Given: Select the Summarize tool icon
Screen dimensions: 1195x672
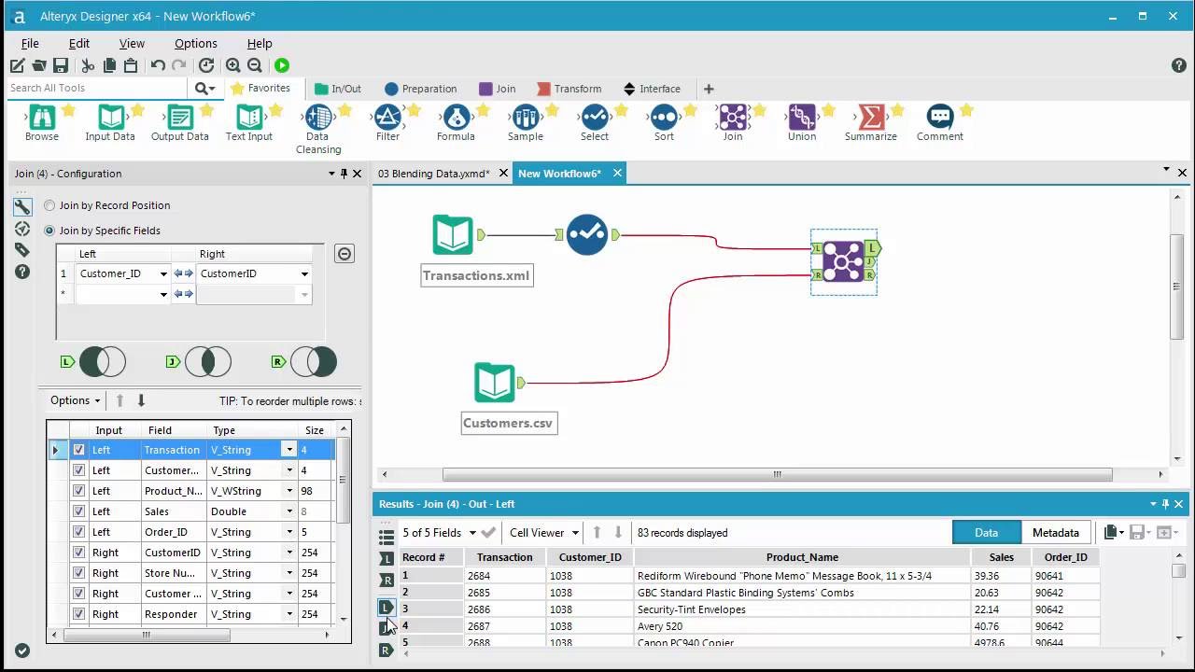Looking at the screenshot, I should pos(871,118).
